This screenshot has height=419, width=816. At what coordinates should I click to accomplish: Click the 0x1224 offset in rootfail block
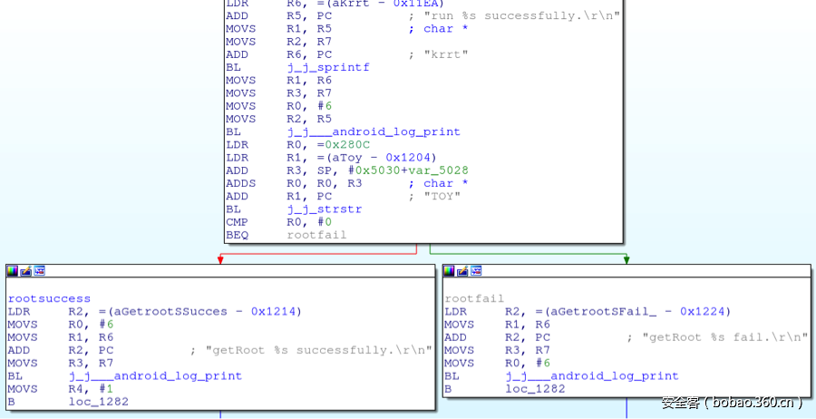point(702,312)
